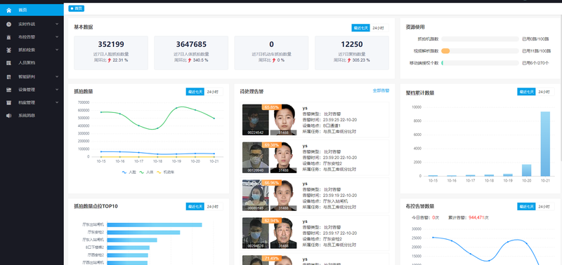Expand the 智能研判 menu chevron
The height and width of the screenshot is (265, 562).
[x=57, y=76]
